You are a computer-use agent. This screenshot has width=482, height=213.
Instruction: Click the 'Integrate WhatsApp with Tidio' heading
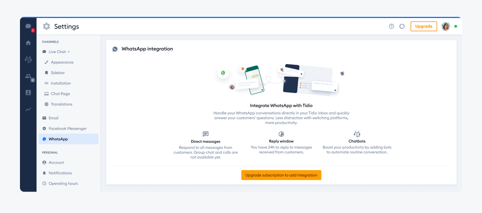click(x=281, y=105)
